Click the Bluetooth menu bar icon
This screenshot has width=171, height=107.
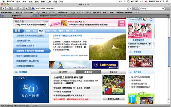tap(124, 1)
